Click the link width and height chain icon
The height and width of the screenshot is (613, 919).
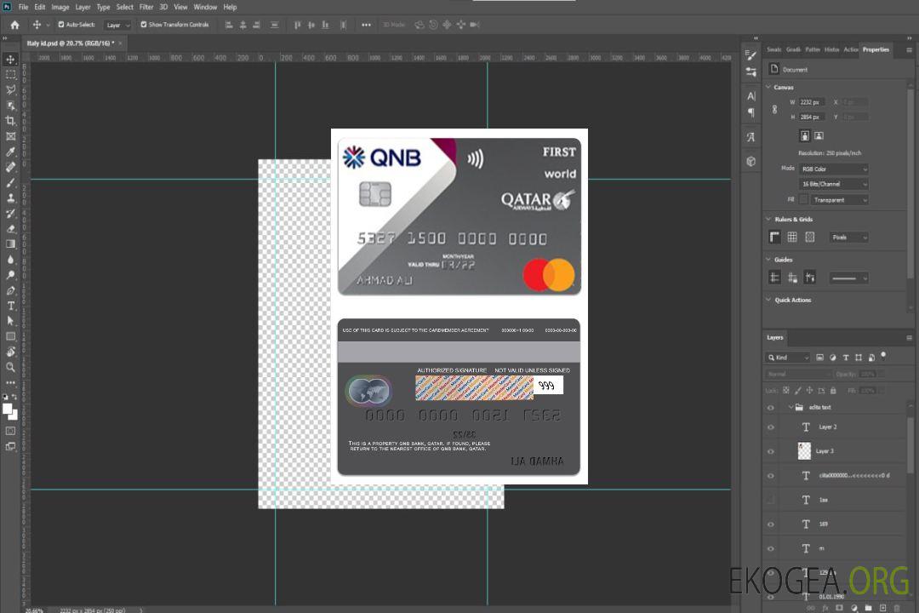(x=774, y=110)
